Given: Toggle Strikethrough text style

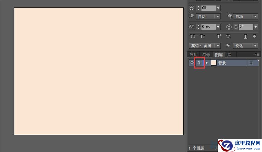Looking at the screenshot, I should tap(254, 37).
